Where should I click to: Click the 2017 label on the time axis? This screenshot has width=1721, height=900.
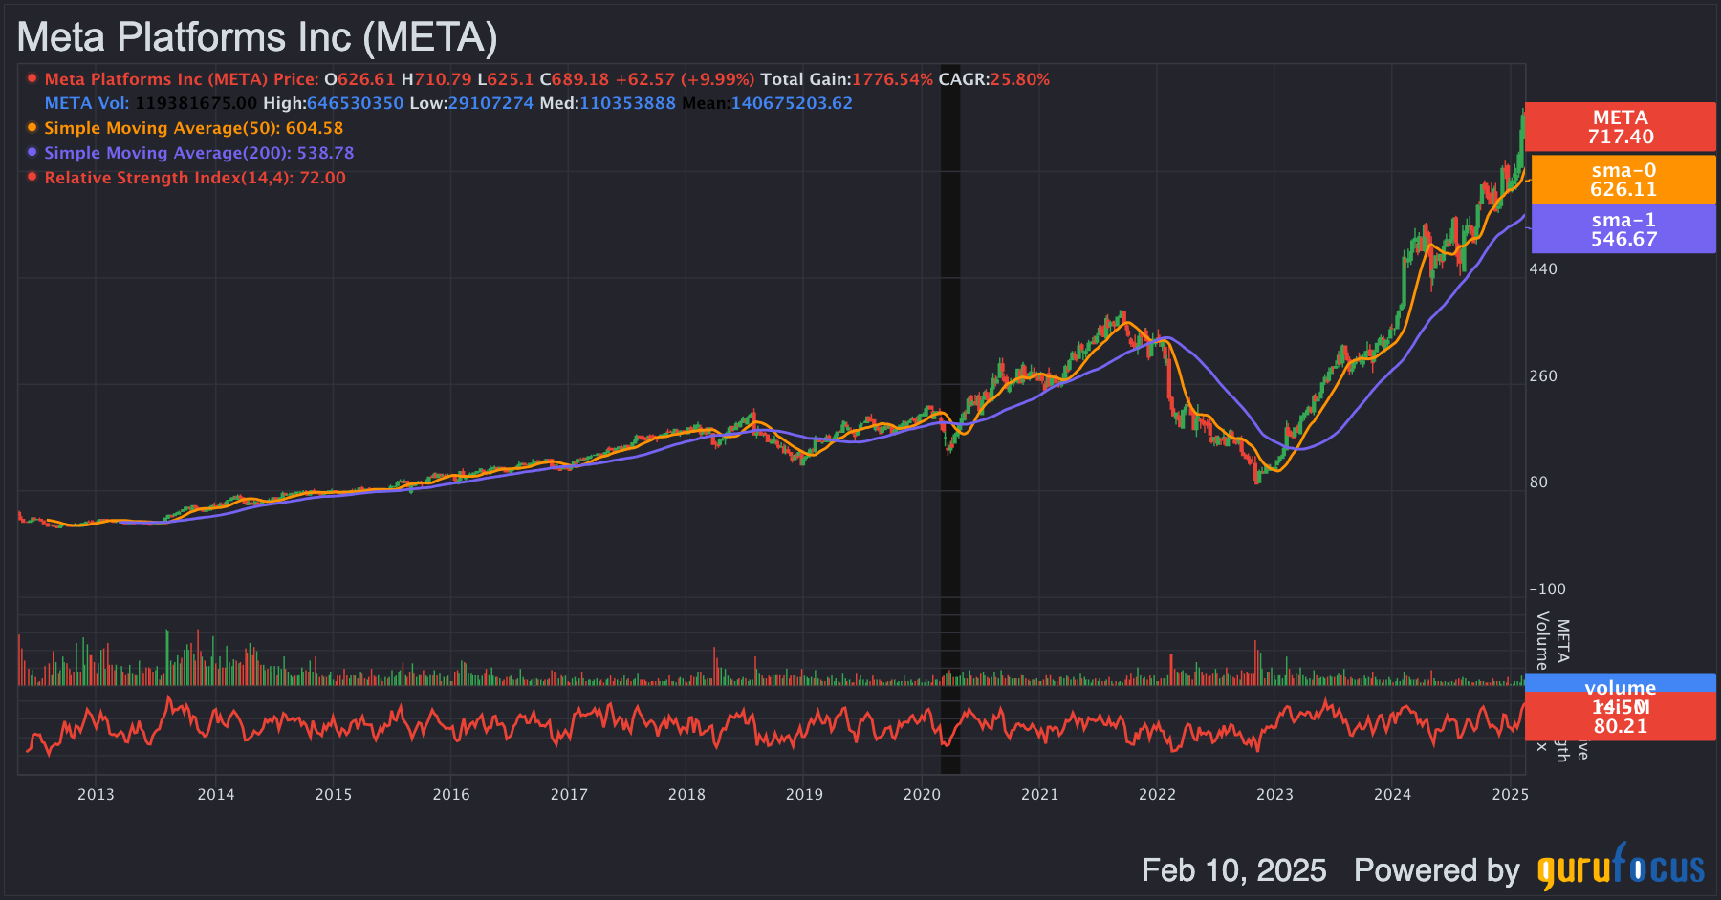569,795
